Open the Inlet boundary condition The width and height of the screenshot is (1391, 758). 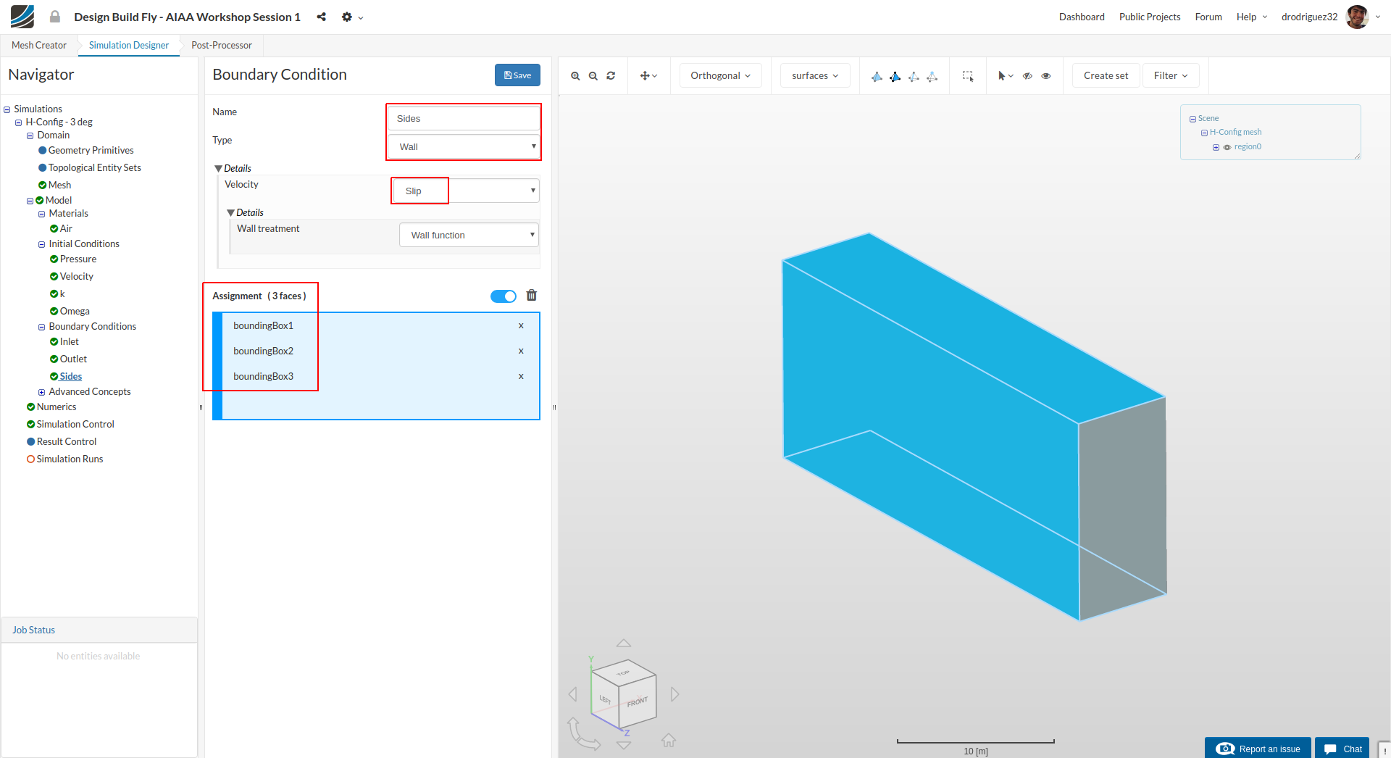69,341
